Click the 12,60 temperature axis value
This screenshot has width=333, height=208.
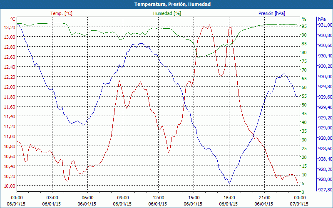tap(9, 57)
